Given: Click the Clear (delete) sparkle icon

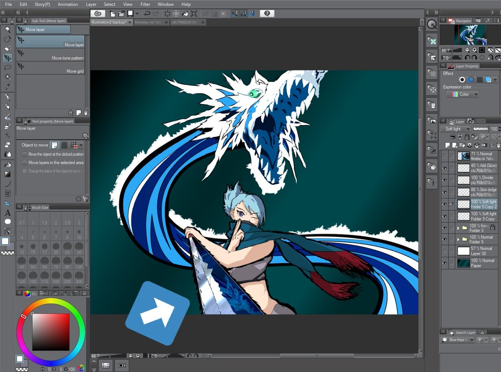Looking at the screenshot, I should pos(167,13).
